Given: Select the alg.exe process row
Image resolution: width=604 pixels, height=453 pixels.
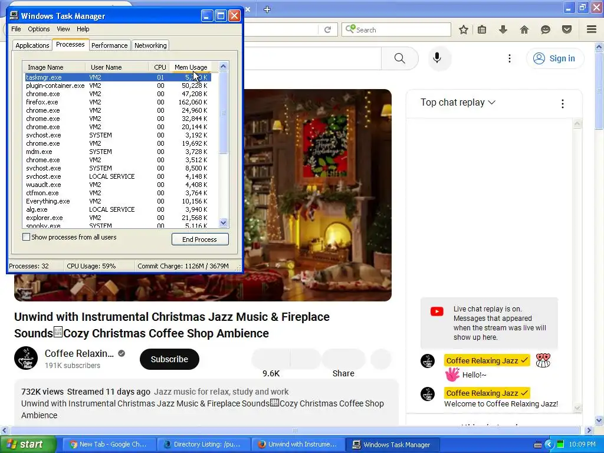Looking at the screenshot, I should tap(118, 209).
